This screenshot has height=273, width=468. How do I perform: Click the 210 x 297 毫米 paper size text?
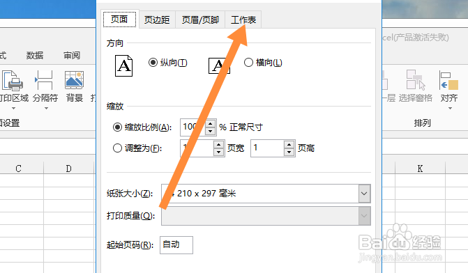pyautogui.click(x=206, y=194)
